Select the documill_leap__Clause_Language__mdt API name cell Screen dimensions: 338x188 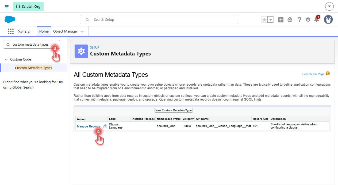223,126
